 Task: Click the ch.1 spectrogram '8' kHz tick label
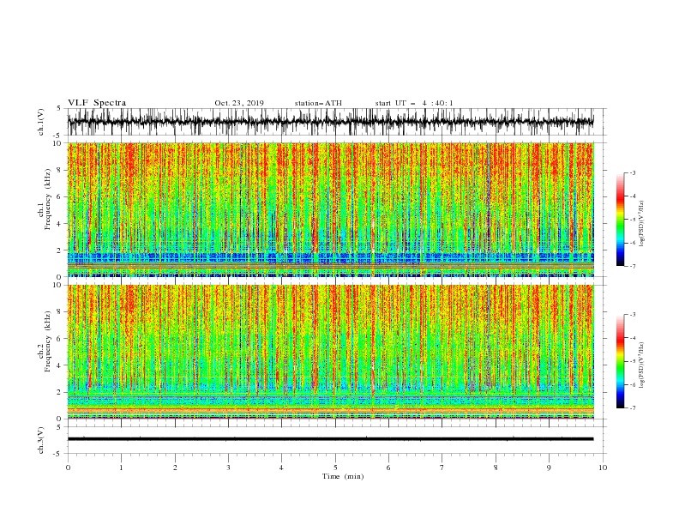[x=60, y=170]
